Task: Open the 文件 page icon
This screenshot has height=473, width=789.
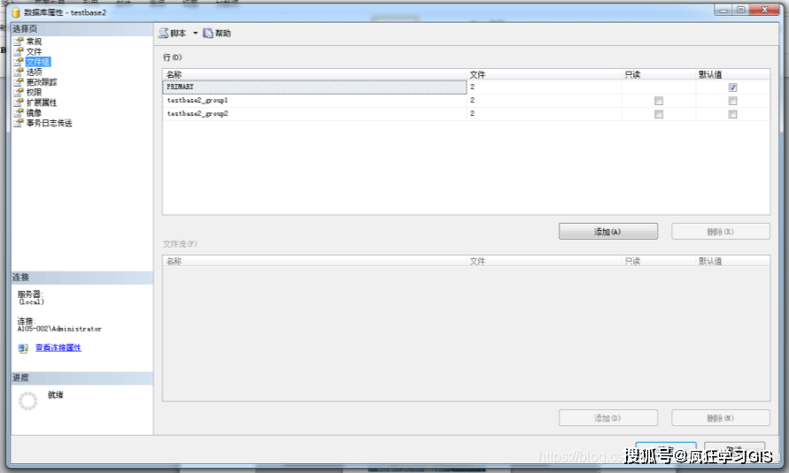Action: 19,51
